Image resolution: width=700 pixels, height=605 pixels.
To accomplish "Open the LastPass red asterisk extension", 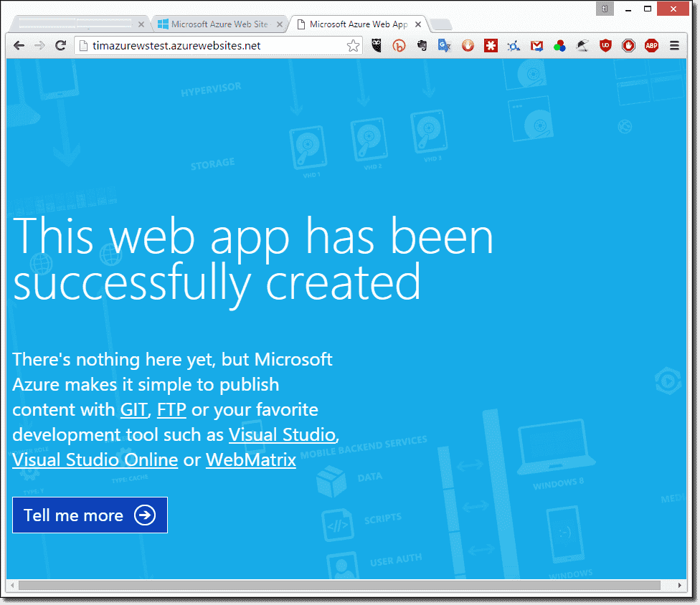I will tap(491, 45).
